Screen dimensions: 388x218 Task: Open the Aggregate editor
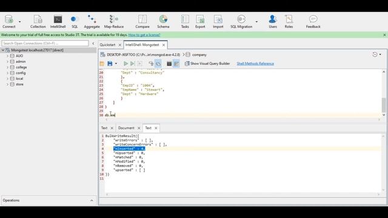[92, 22]
